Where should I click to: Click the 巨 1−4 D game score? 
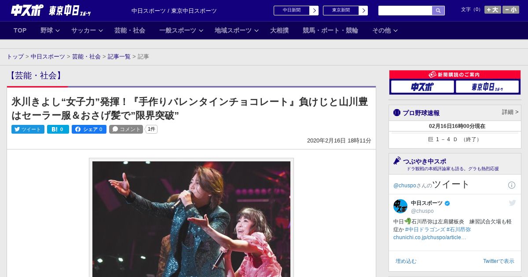455,139
